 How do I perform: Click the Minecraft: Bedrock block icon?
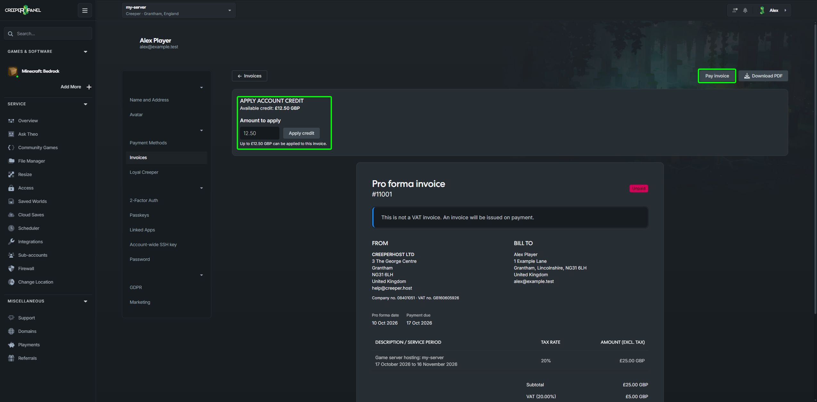[x=13, y=71]
